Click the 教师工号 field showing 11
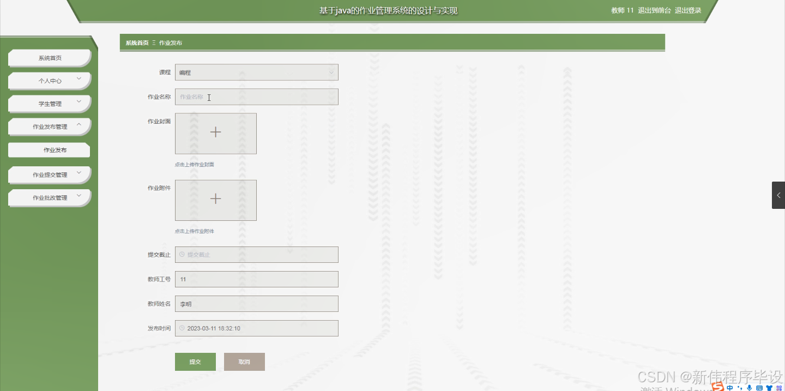 pyautogui.click(x=256, y=279)
